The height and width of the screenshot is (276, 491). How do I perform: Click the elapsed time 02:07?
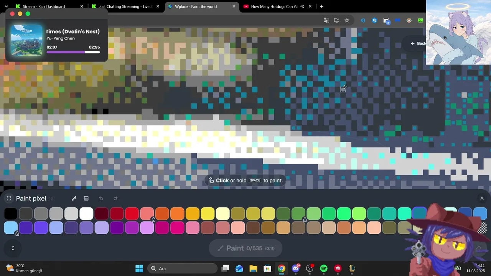tap(52, 47)
